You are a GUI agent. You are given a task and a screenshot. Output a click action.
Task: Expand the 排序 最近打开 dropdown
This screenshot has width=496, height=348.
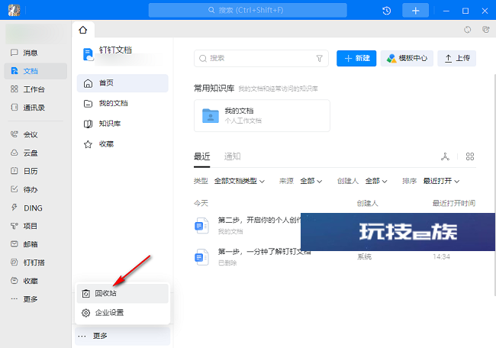[441, 181]
